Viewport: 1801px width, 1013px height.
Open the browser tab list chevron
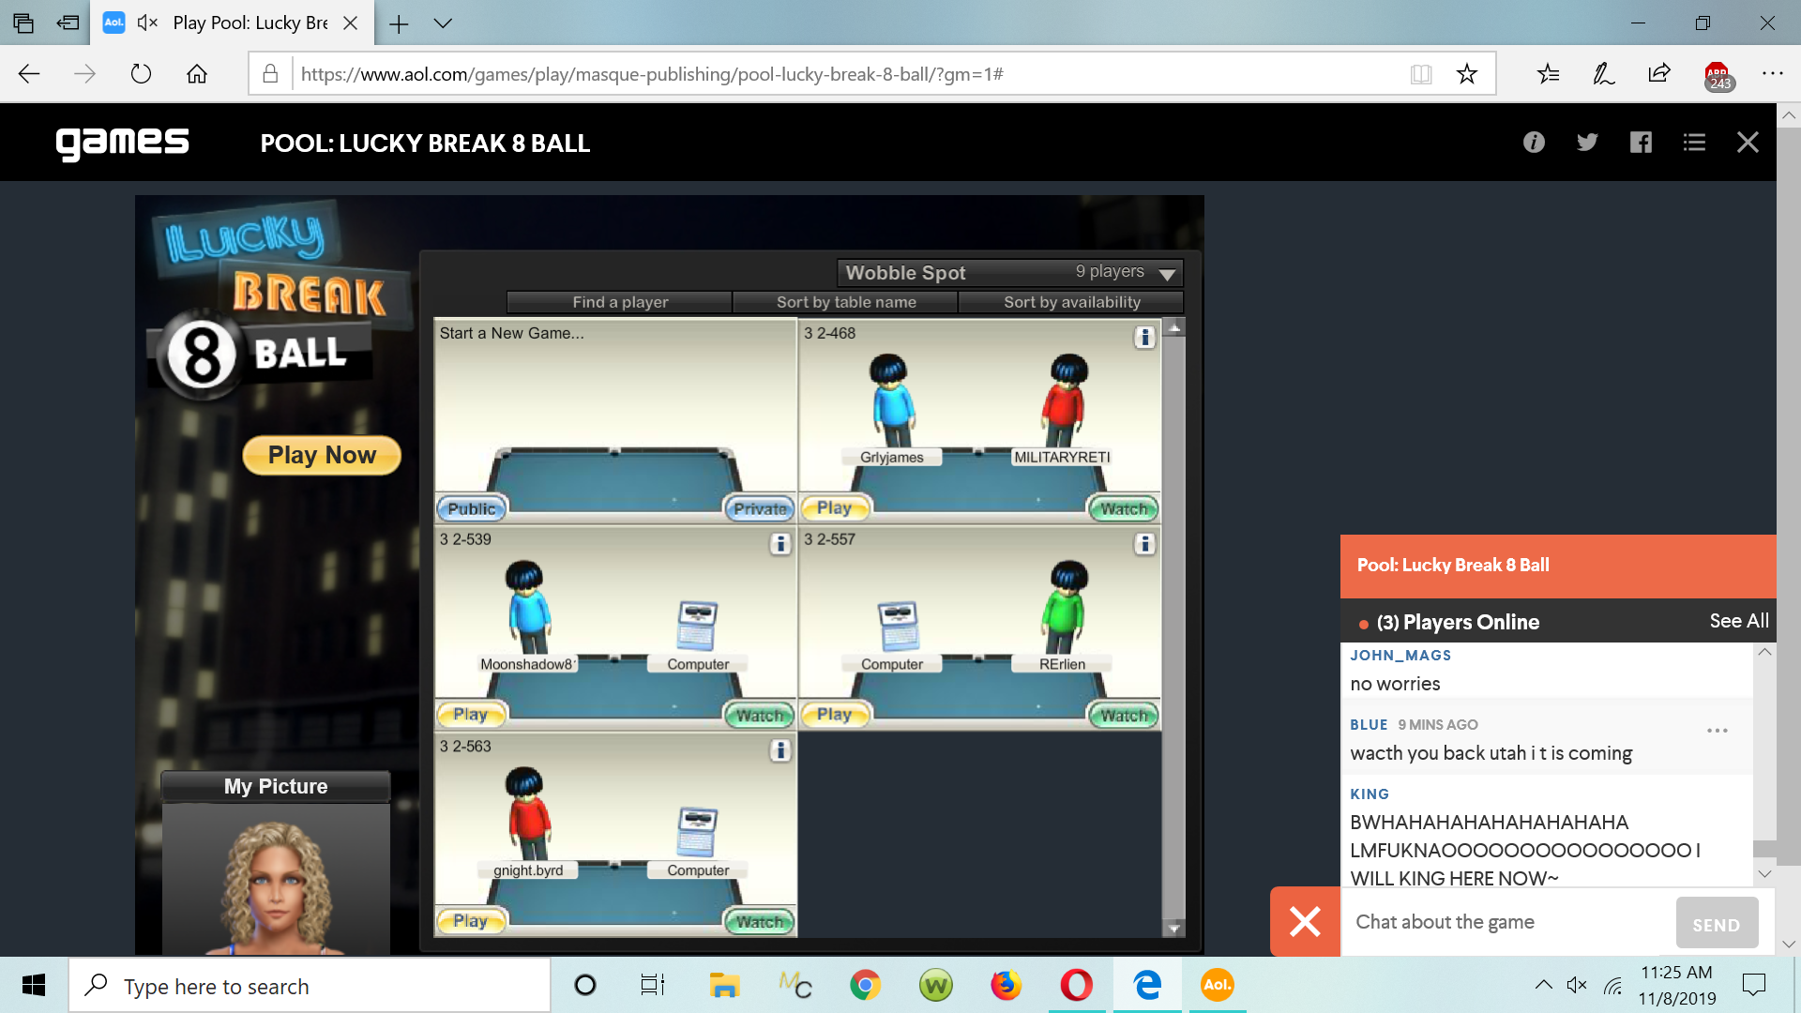pyautogui.click(x=443, y=23)
